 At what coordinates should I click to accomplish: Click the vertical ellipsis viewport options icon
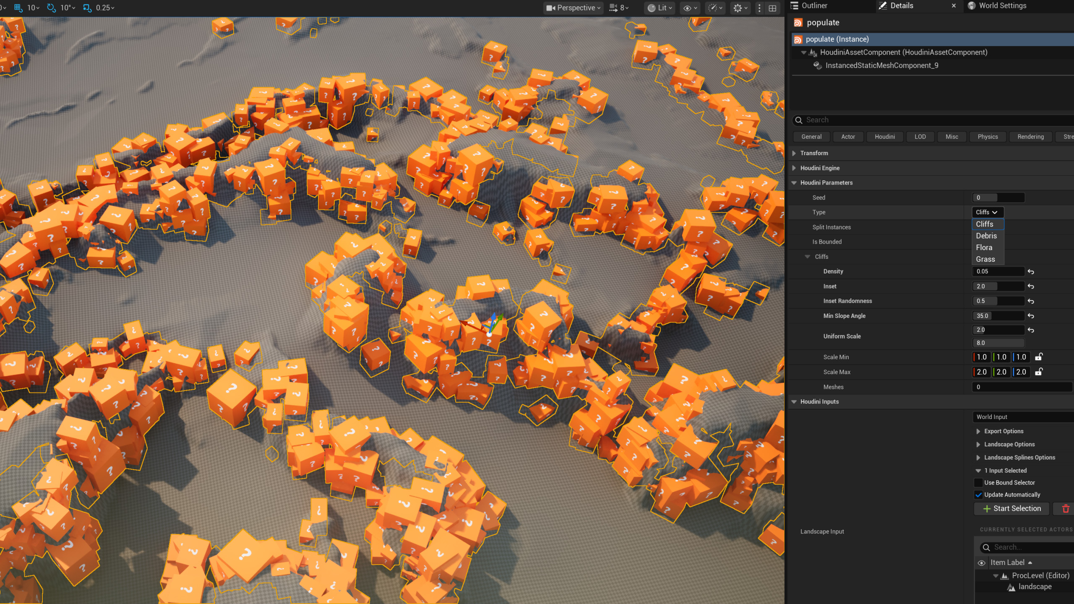coord(759,8)
